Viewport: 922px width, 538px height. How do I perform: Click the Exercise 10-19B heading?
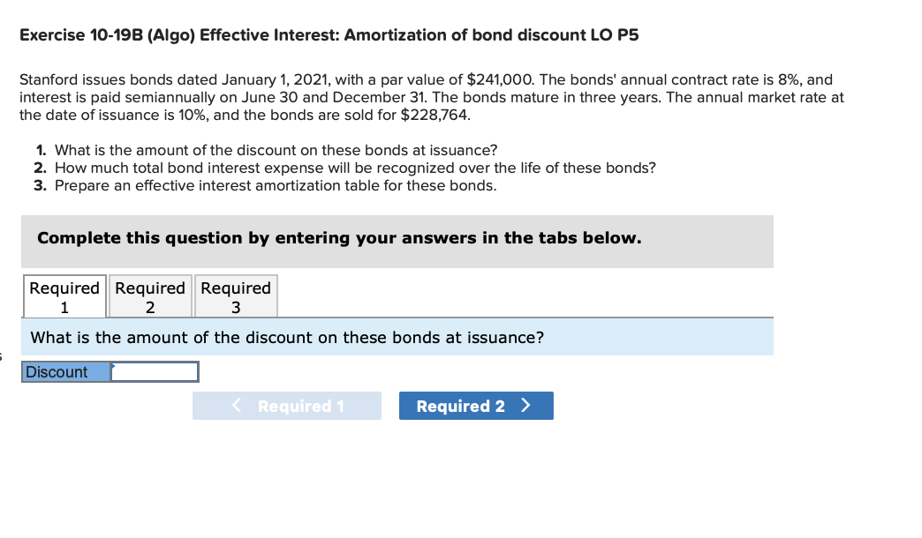329,36
